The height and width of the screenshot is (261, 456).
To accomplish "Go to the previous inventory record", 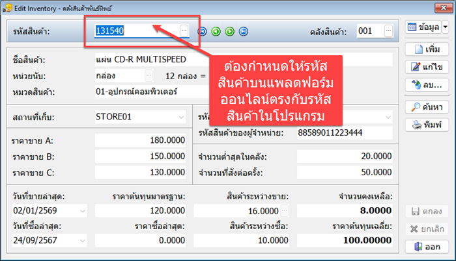I will (x=216, y=31).
